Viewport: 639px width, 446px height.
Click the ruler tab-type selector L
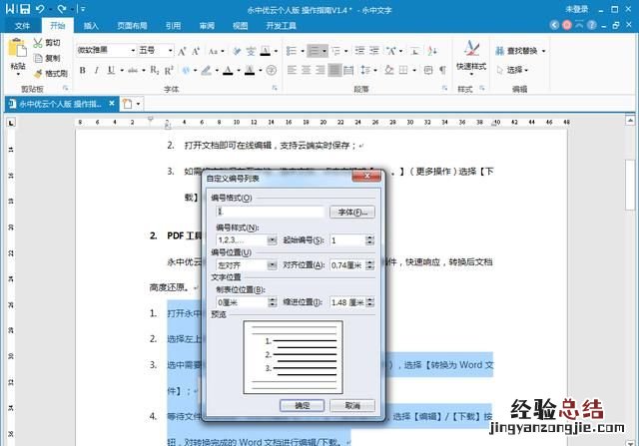click(x=11, y=122)
